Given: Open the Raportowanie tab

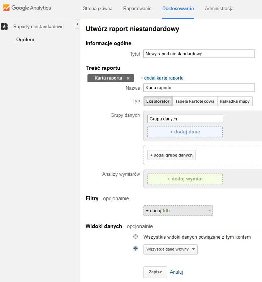Looking at the screenshot, I should [137, 8].
